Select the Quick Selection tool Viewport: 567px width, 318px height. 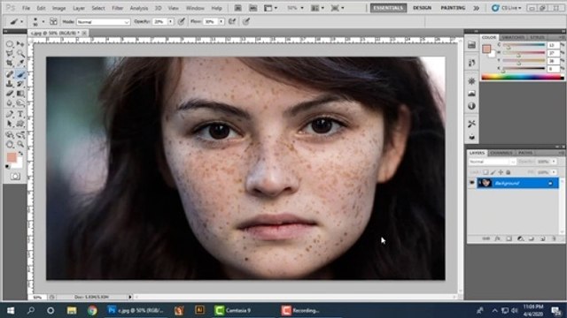(20, 54)
